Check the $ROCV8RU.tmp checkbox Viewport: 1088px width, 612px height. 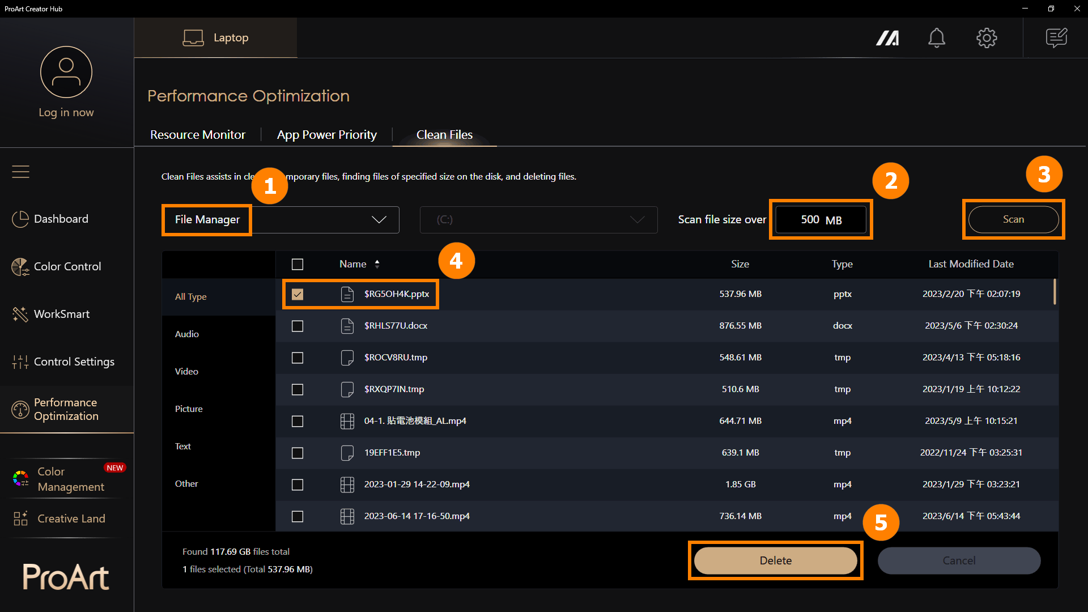pos(297,358)
